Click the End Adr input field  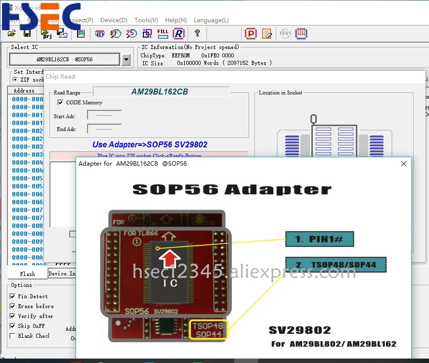point(104,129)
